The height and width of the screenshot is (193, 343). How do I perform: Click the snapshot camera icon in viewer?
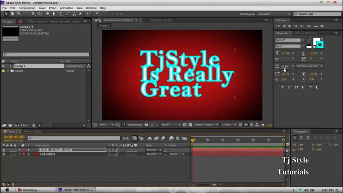pyautogui.click(x=146, y=125)
